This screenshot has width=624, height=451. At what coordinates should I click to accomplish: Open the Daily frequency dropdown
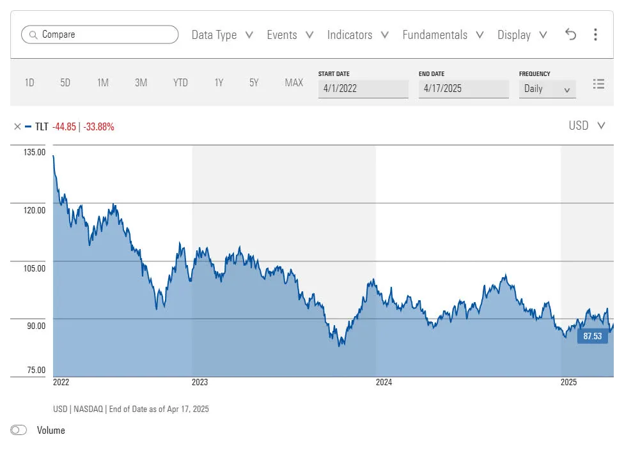click(547, 89)
